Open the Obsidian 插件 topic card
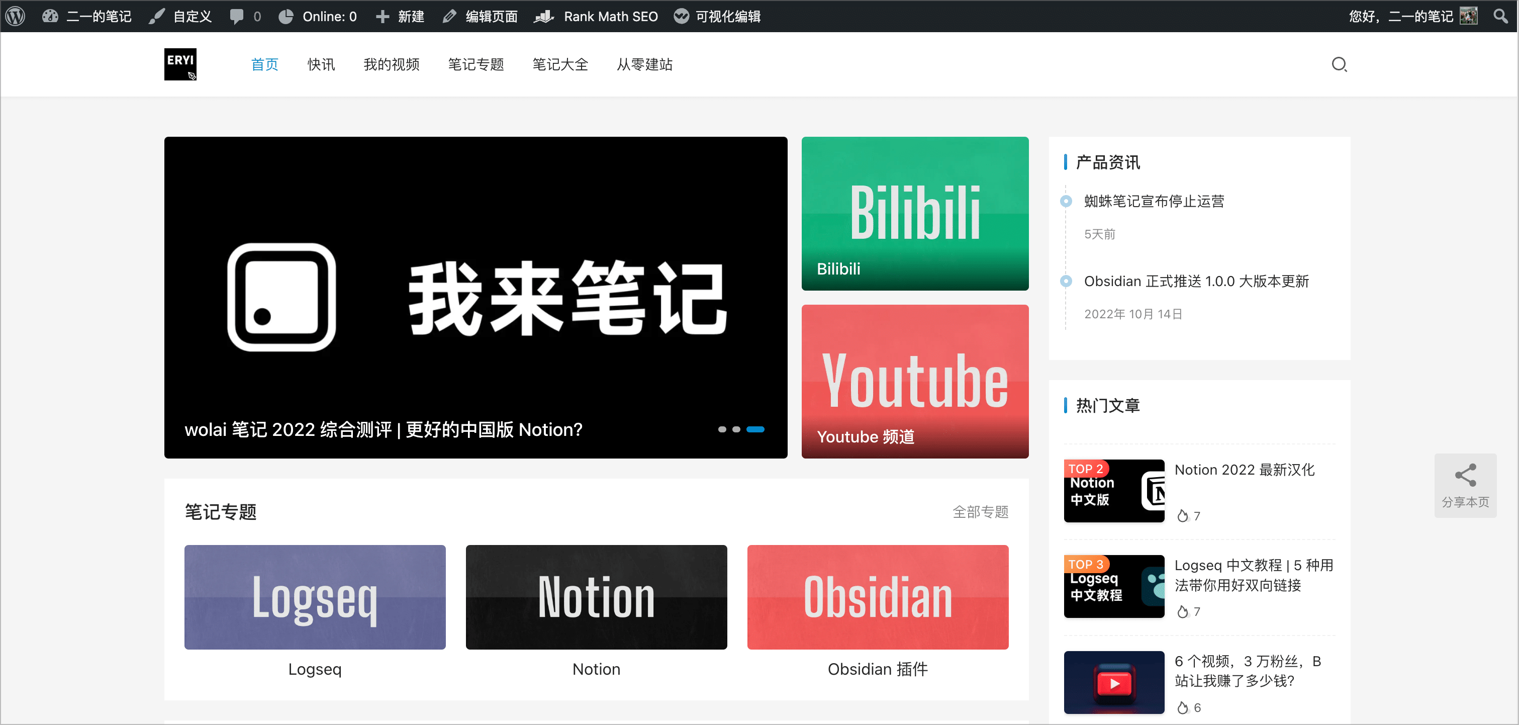Viewport: 1519px width, 725px height. pyautogui.click(x=878, y=597)
